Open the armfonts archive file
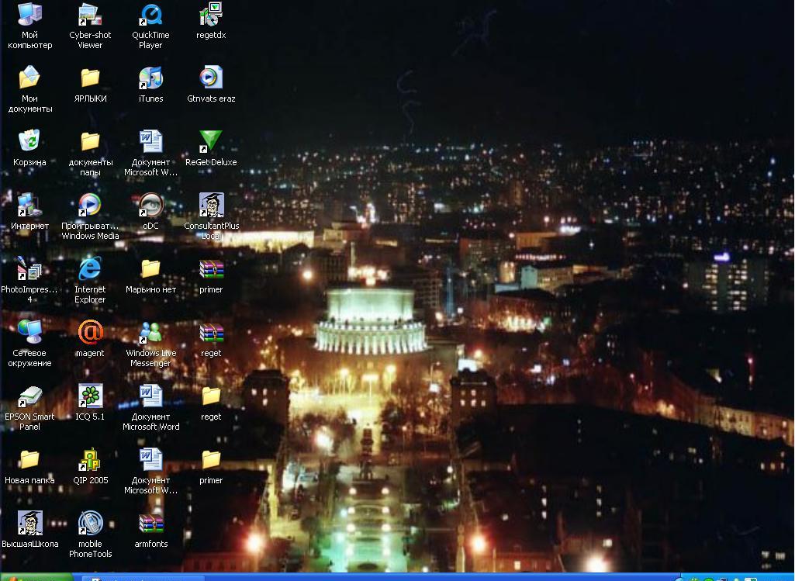 150,524
